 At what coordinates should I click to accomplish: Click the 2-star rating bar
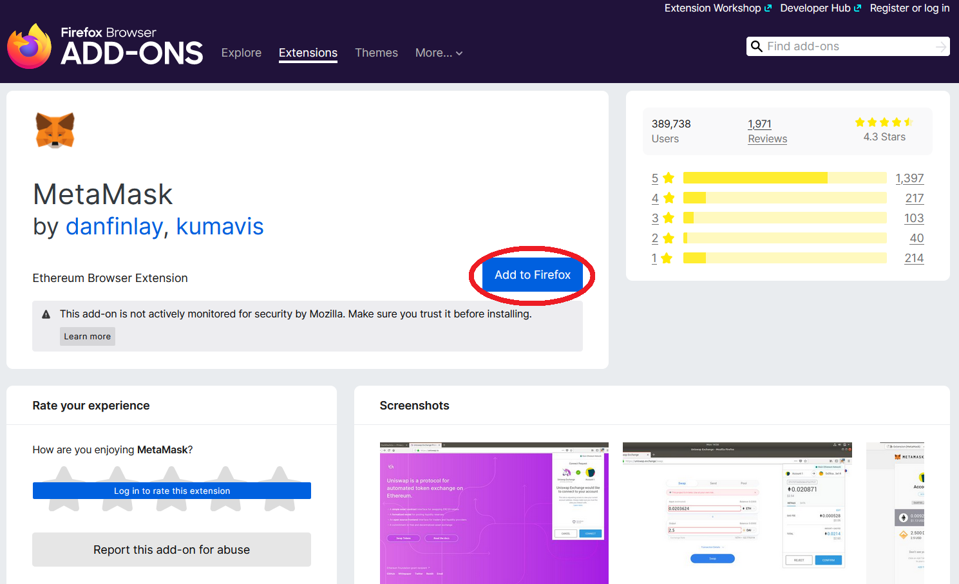pyautogui.click(x=785, y=238)
